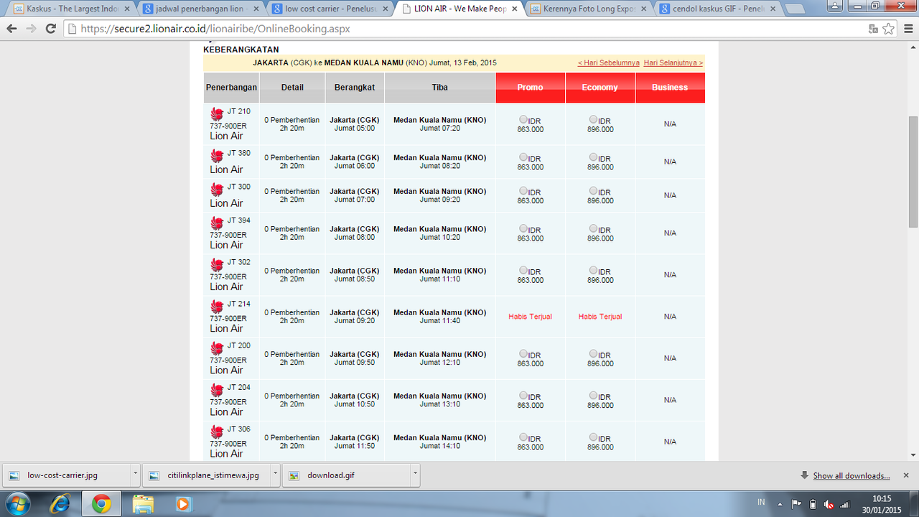The height and width of the screenshot is (517, 919).
Task: Show hidden tray icons arrow
Action: click(780, 504)
